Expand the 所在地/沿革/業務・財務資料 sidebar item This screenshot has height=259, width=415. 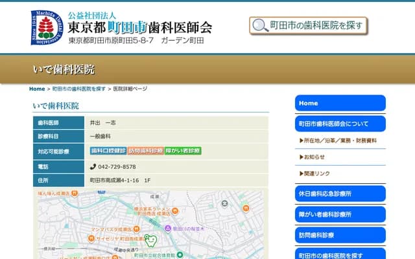(x=340, y=140)
